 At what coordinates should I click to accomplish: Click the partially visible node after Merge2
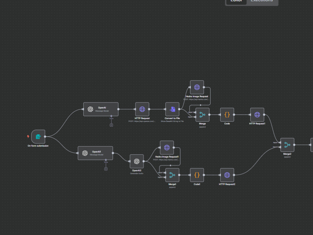[x=312, y=145]
